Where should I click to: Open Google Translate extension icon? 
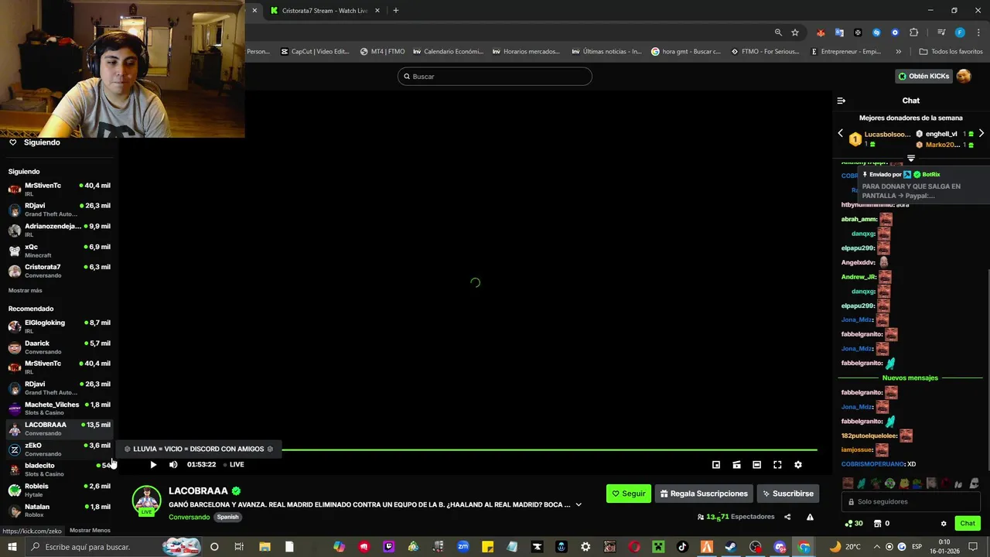point(839,32)
